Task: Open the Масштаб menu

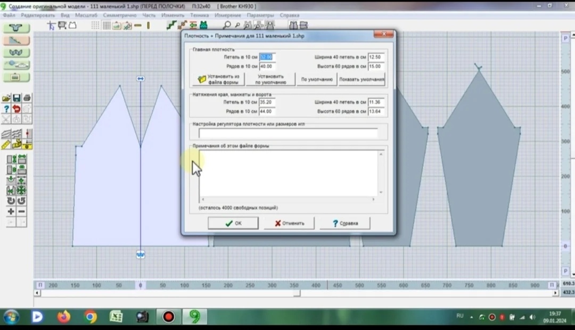Action: coord(86,15)
